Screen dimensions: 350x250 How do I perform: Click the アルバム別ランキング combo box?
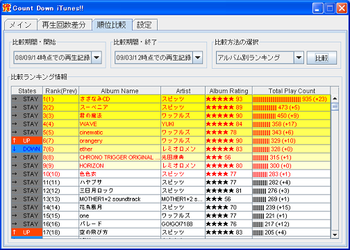(260, 58)
